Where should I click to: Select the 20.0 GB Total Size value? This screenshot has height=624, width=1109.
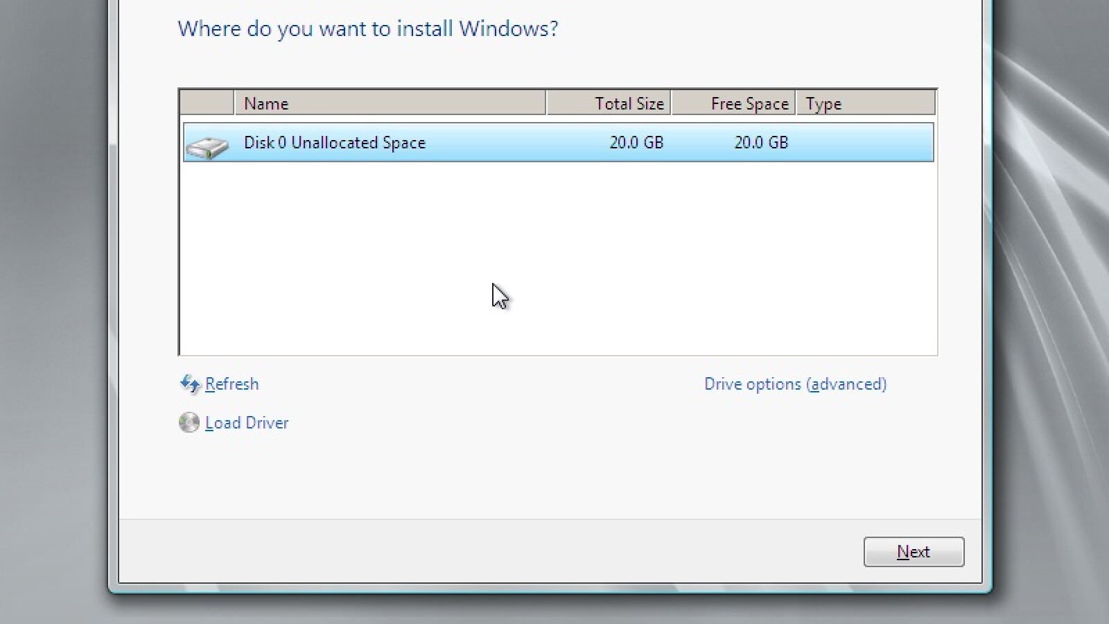click(636, 143)
